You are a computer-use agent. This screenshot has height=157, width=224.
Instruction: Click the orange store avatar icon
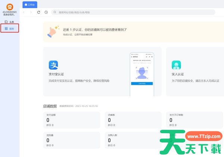10,6
